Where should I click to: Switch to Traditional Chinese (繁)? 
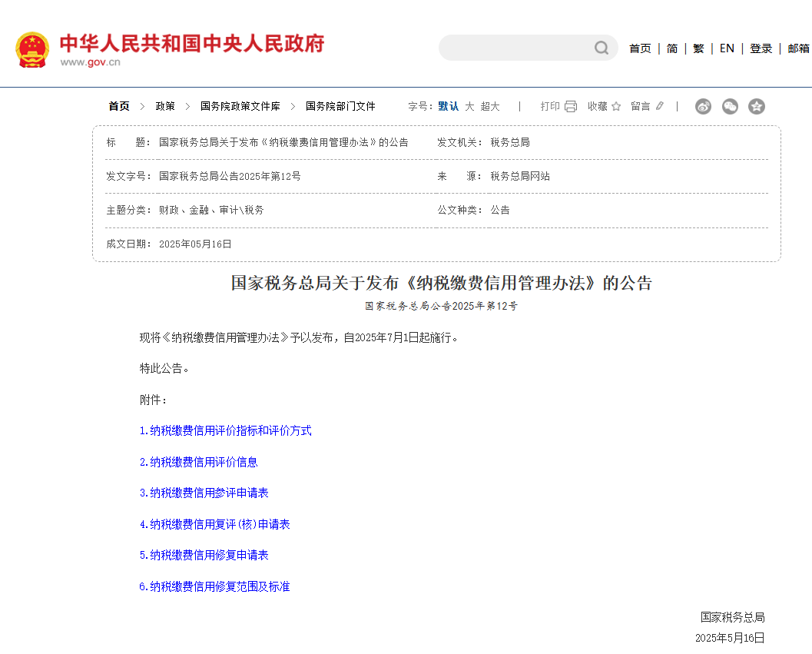pyautogui.click(x=698, y=48)
